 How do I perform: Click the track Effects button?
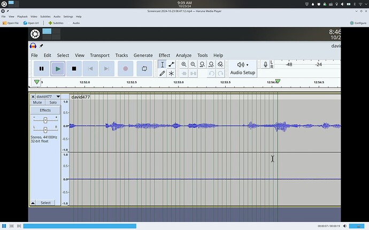(45, 110)
